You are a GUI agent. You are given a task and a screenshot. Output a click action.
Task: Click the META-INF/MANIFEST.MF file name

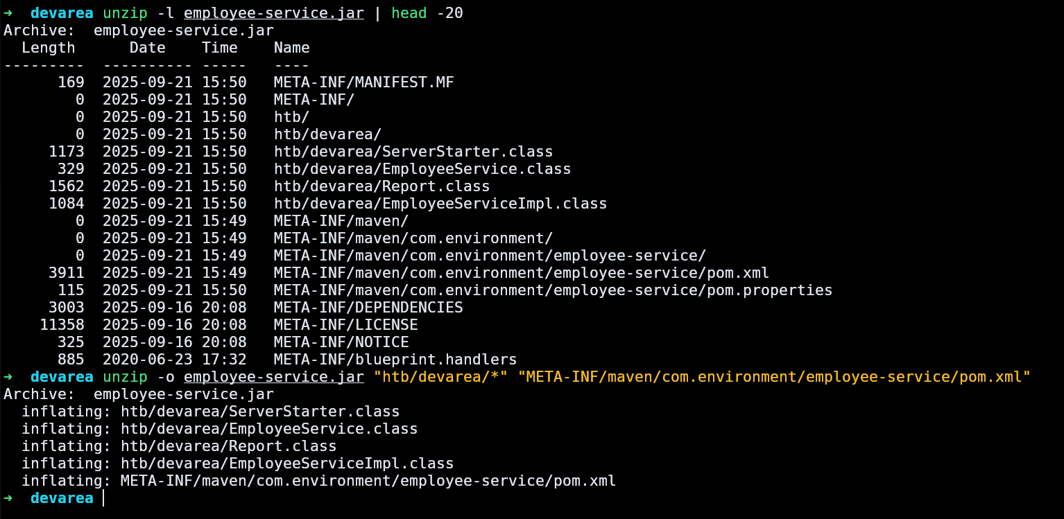coord(364,82)
